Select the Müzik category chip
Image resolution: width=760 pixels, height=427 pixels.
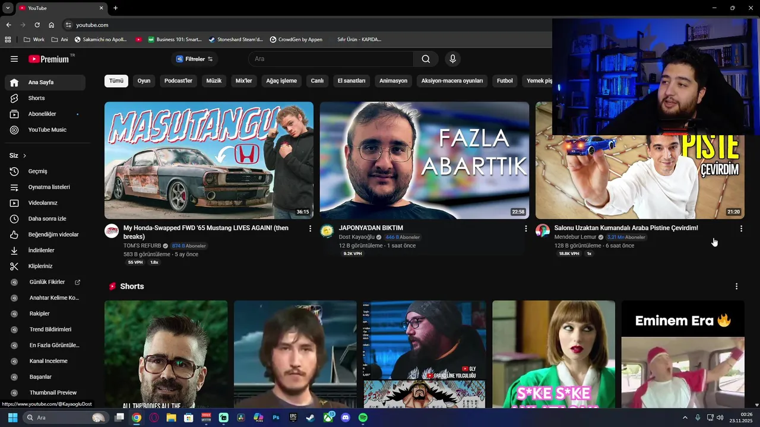(214, 81)
